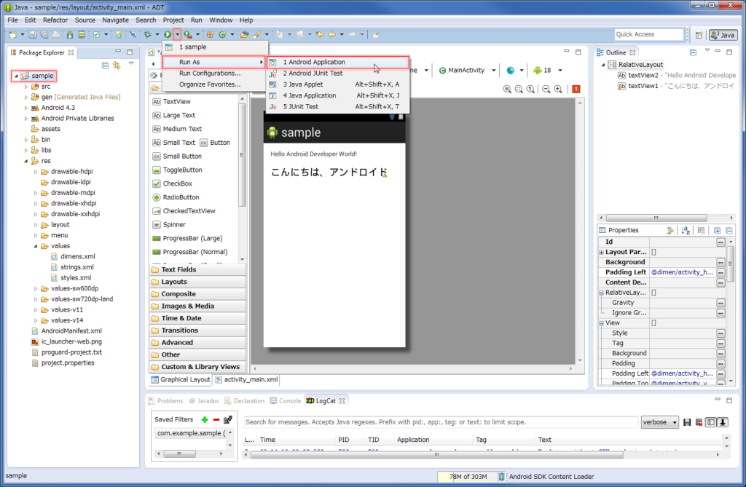Viewport: 746px width, 487px height.
Task: Click Collapse All in Package Explorer
Action: coord(105,66)
